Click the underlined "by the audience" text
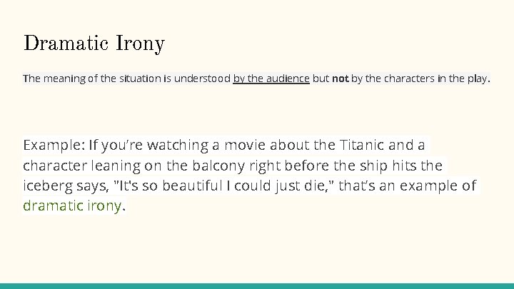514x289 pixels. [271, 78]
